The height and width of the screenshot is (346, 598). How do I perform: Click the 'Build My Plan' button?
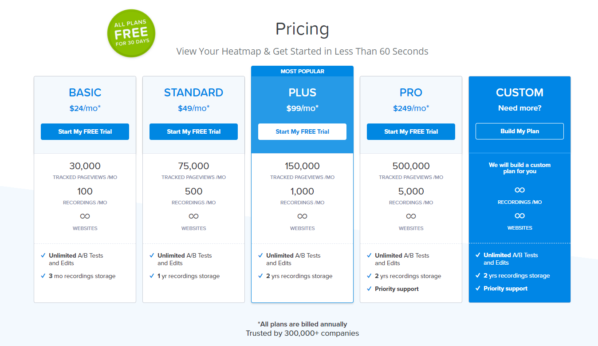pos(519,131)
